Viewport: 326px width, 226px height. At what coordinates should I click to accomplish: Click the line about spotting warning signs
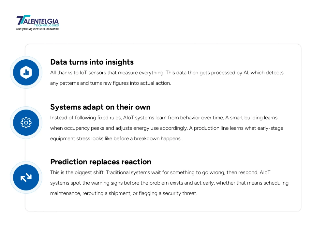click(x=169, y=183)
